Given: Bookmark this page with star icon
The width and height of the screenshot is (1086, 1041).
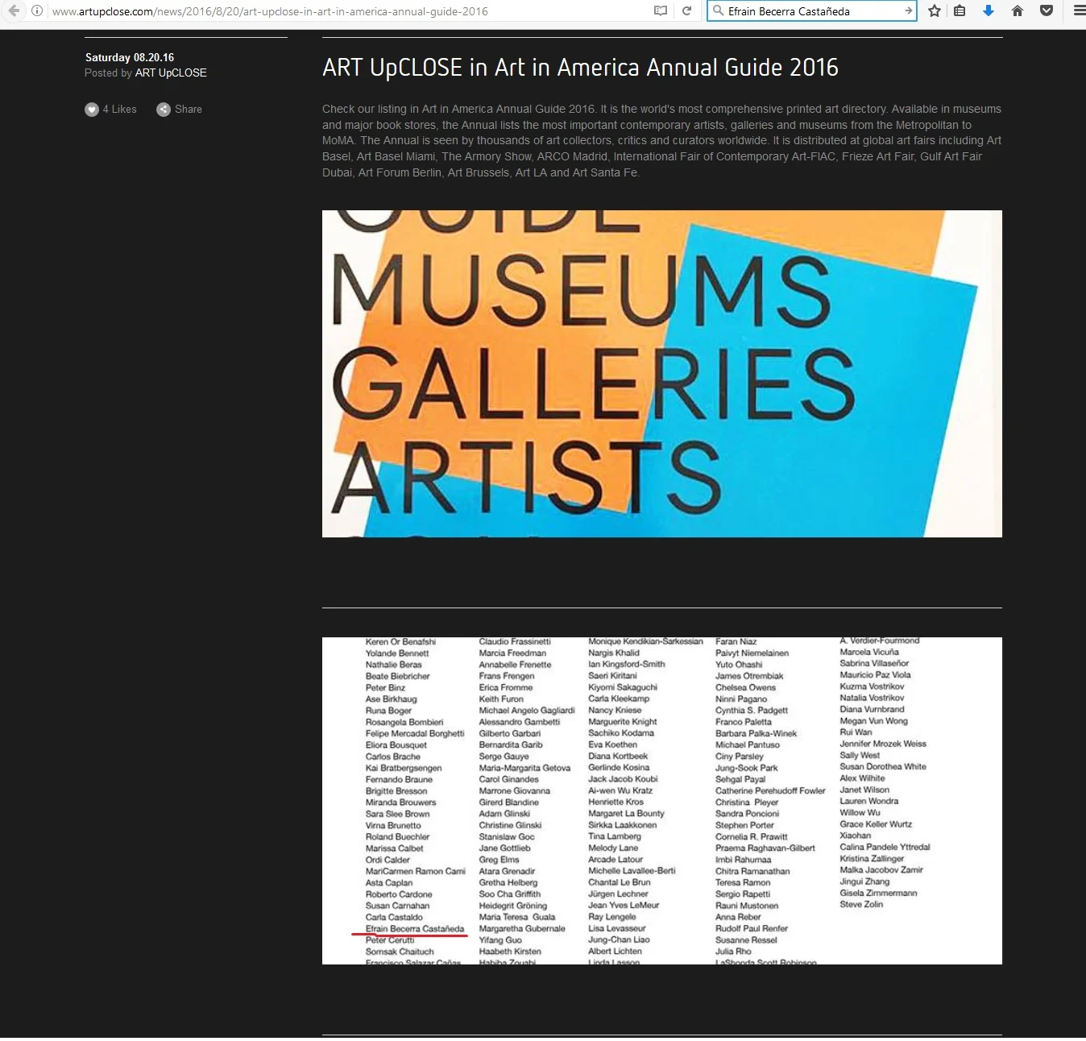Looking at the screenshot, I should click(x=935, y=11).
